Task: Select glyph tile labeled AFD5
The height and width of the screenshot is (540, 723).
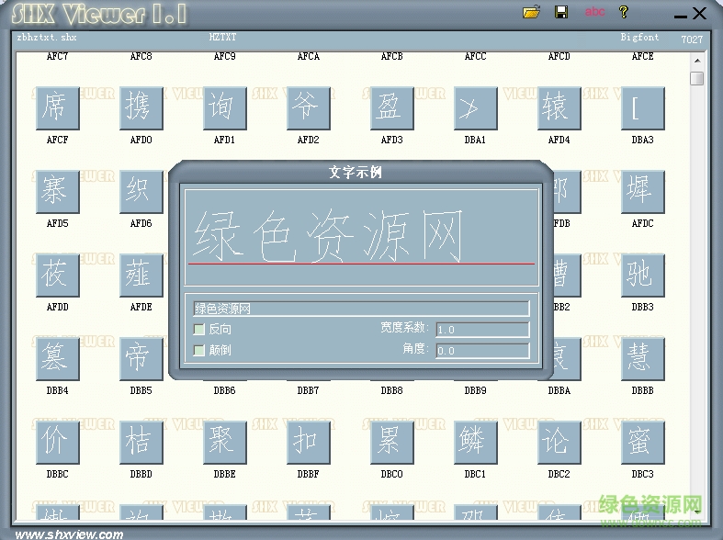Action: point(58,192)
